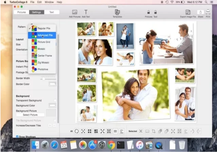Click the boxed inward arrows icon in Selected group
Screen dimensions: 217x152
coord(179,131)
